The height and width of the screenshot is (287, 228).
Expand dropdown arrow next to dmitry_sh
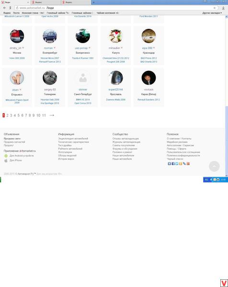[23, 48]
